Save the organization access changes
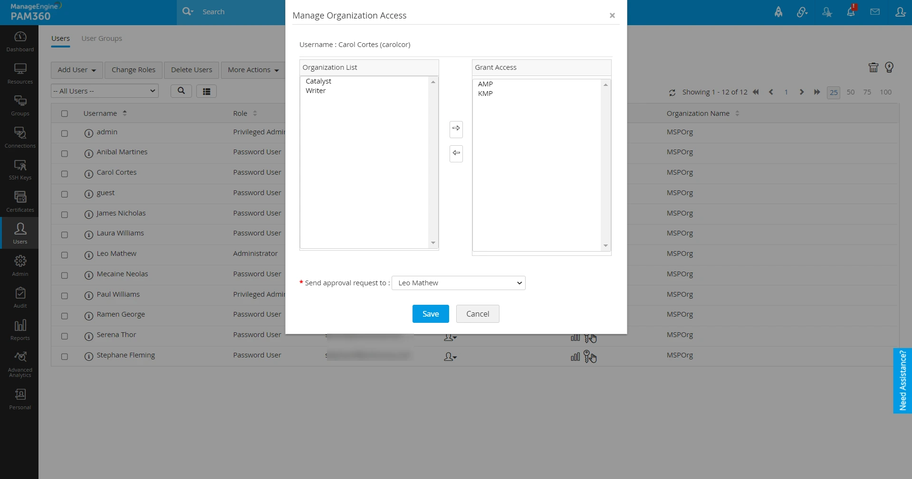Image resolution: width=912 pixels, height=479 pixels. pos(430,313)
